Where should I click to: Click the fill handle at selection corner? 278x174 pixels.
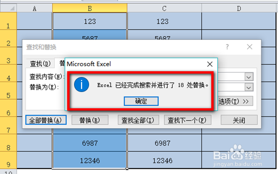coord(127,168)
